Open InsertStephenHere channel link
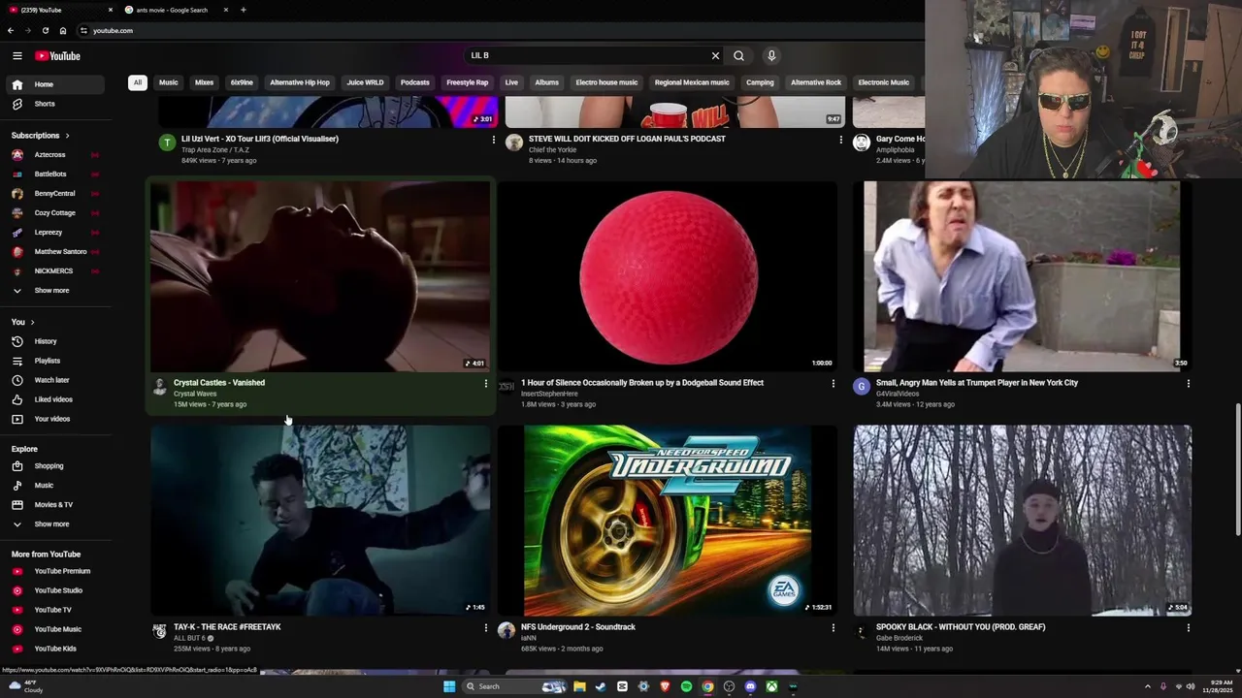The width and height of the screenshot is (1242, 698). [x=549, y=394]
